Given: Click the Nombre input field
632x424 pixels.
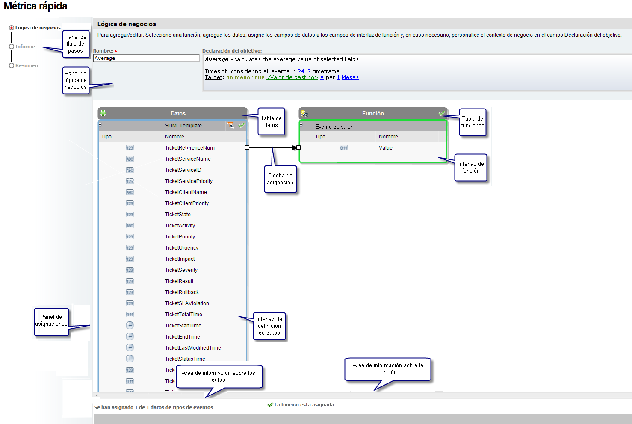Looking at the screenshot, I should [x=146, y=58].
